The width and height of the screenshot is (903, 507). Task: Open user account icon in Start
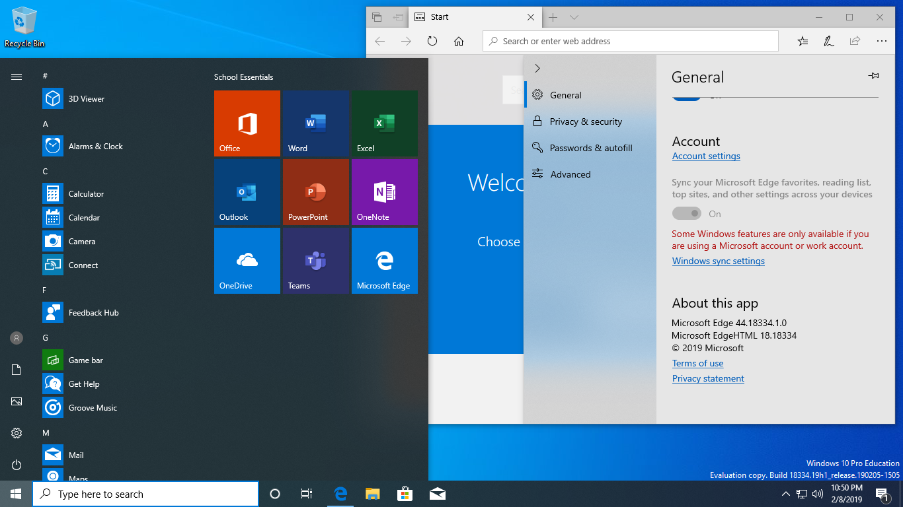click(17, 338)
